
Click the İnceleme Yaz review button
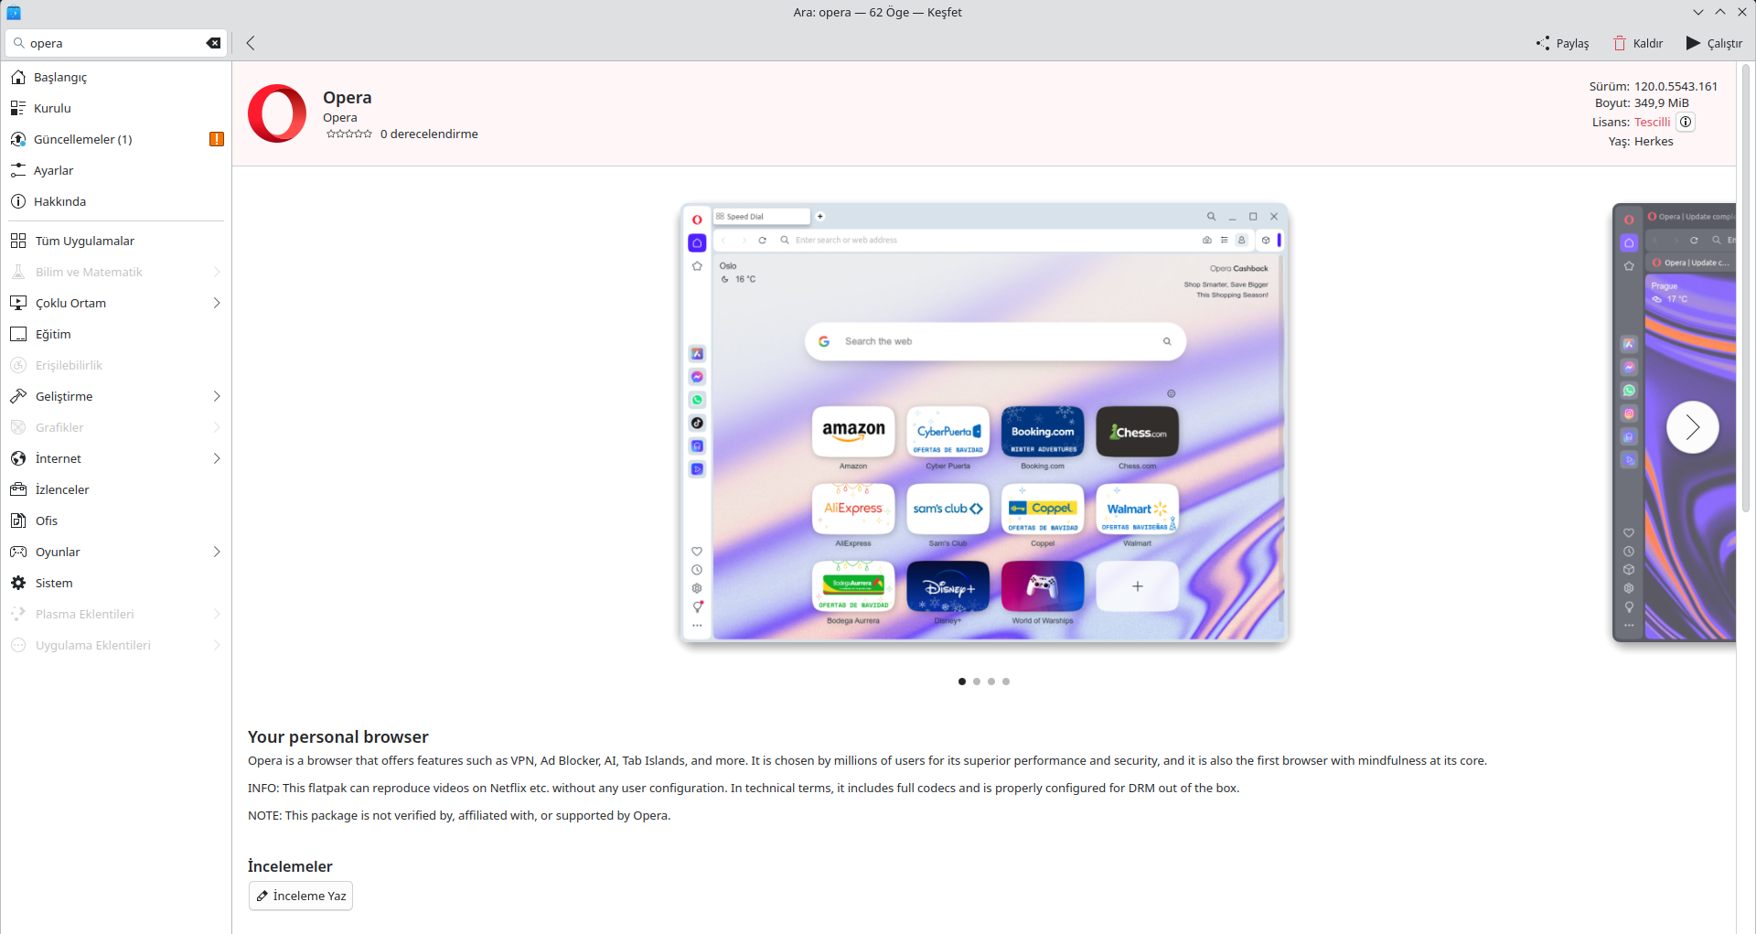click(301, 896)
